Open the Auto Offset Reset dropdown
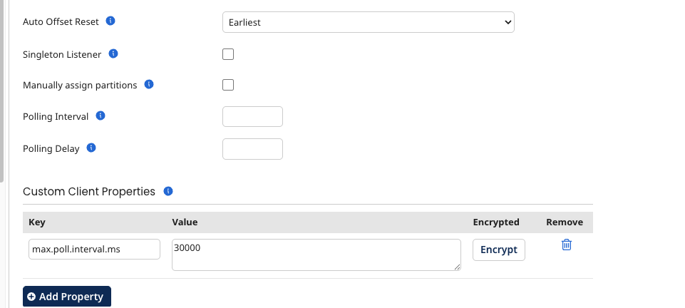 tap(368, 22)
